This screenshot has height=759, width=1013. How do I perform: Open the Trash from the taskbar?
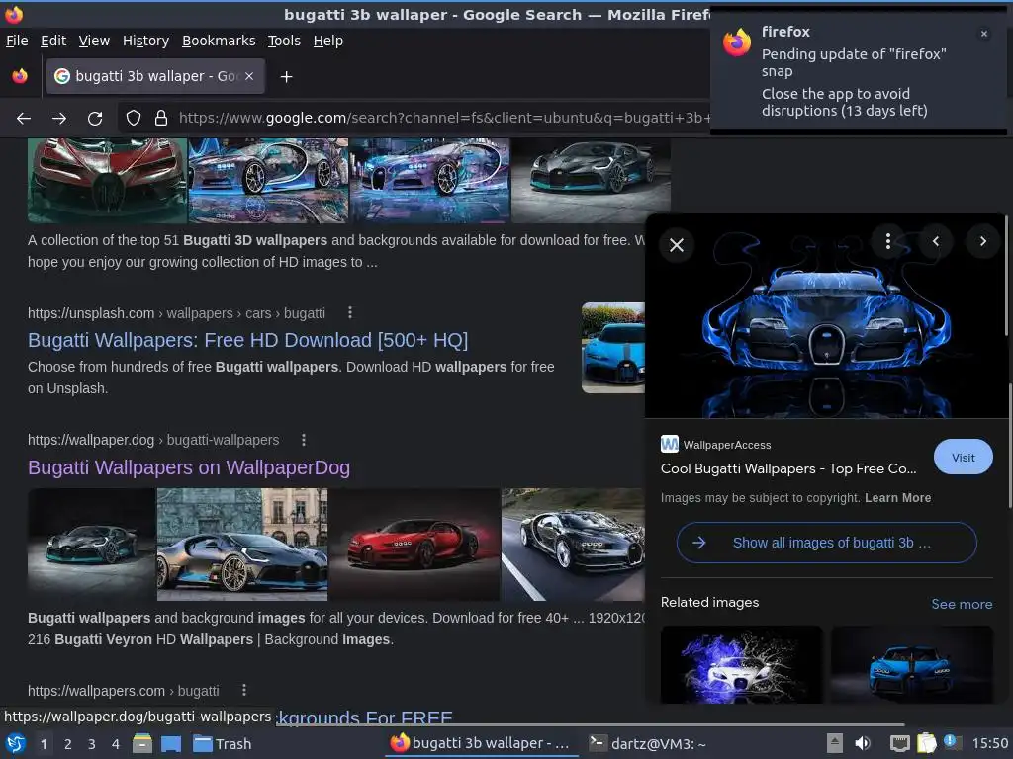(223, 744)
